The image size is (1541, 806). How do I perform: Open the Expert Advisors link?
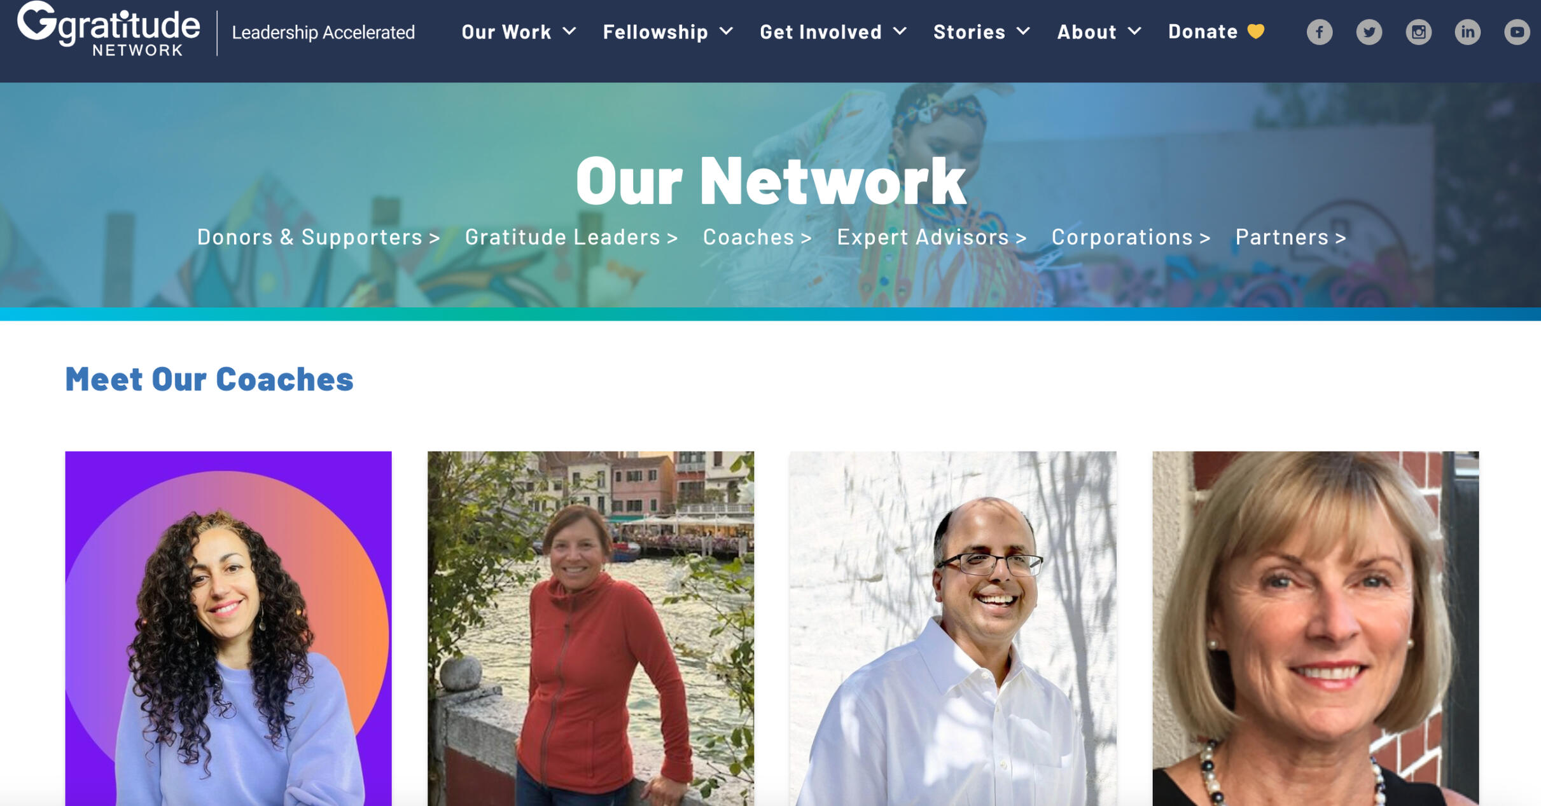click(931, 237)
